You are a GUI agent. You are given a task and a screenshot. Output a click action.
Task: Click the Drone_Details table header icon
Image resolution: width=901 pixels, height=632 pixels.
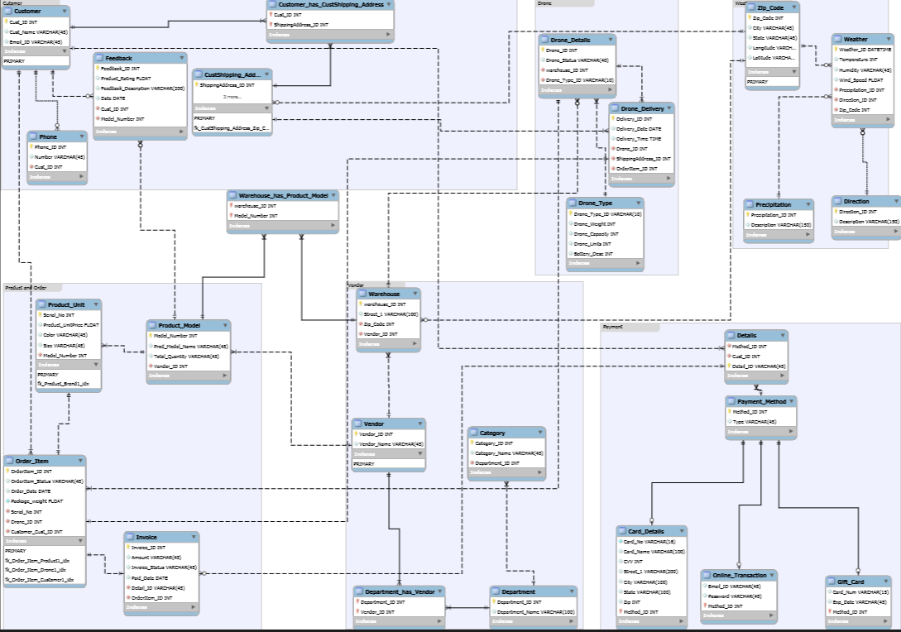(544, 39)
